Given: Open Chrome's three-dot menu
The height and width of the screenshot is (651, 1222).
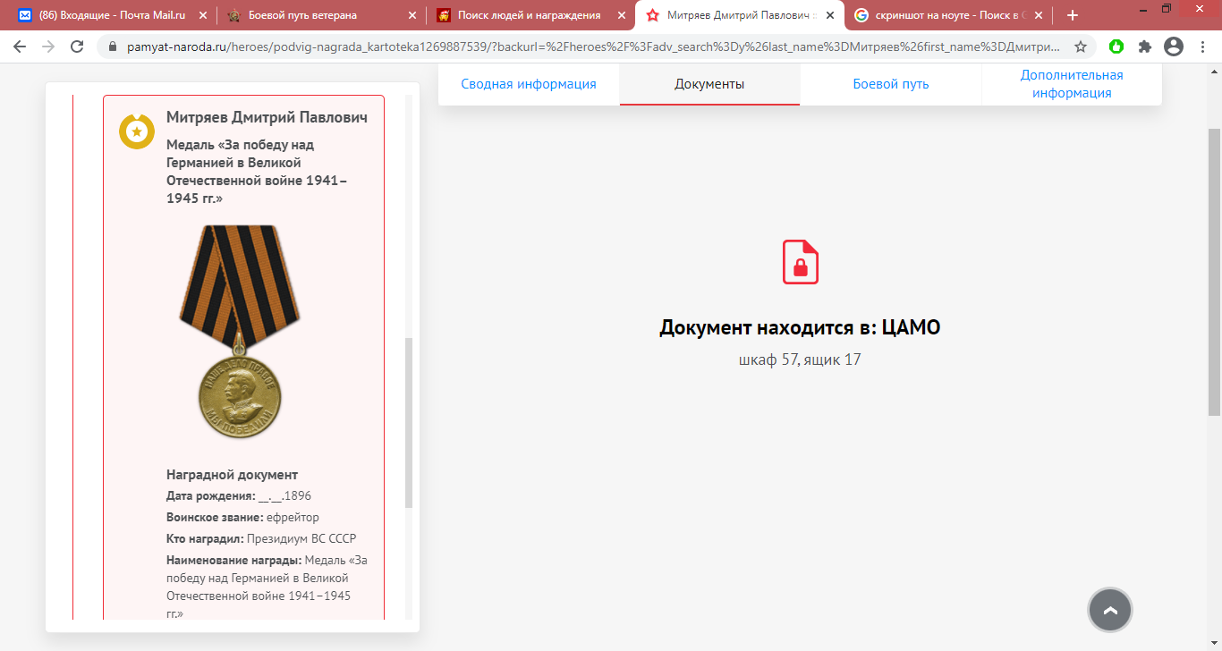Looking at the screenshot, I should (1201, 46).
